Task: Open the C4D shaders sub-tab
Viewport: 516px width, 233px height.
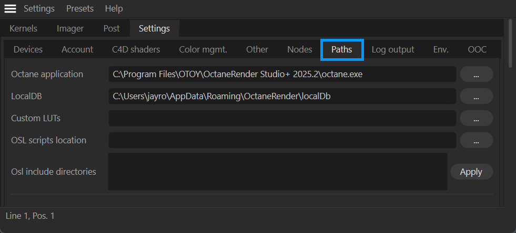Action: point(136,49)
